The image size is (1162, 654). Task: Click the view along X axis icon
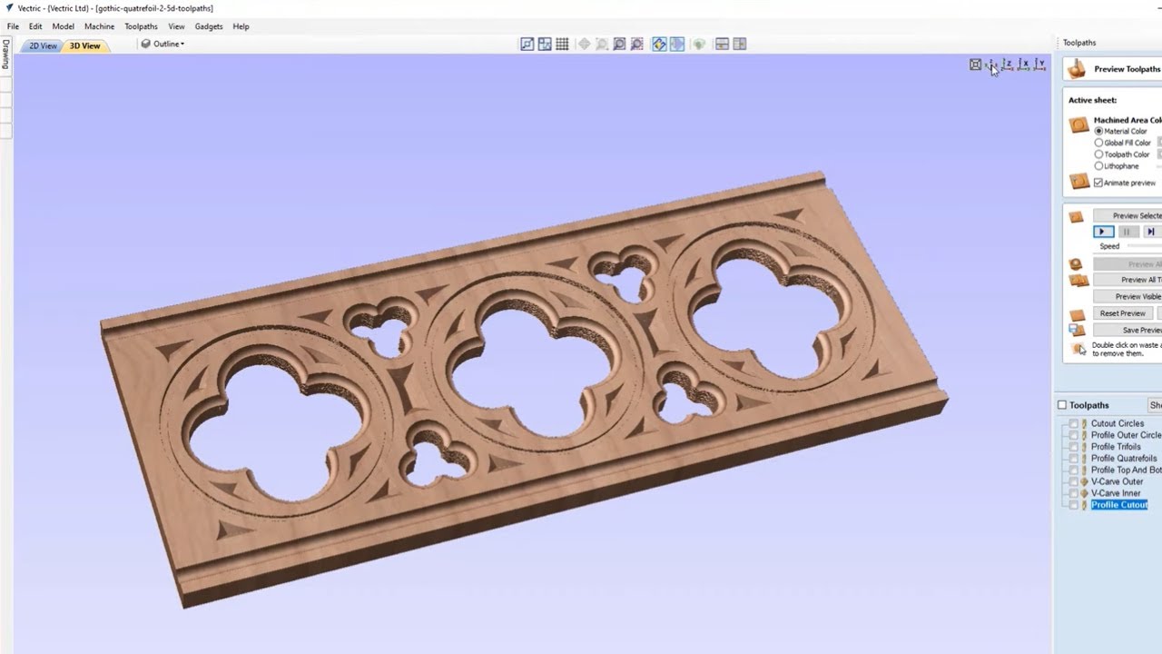(x=1023, y=64)
